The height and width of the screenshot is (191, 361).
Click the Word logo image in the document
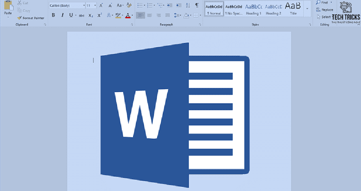point(175,115)
